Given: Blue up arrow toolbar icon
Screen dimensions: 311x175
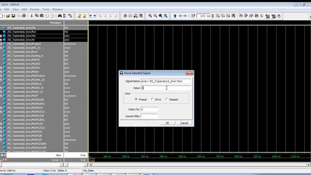Looking at the screenshot, I should coord(175,16).
